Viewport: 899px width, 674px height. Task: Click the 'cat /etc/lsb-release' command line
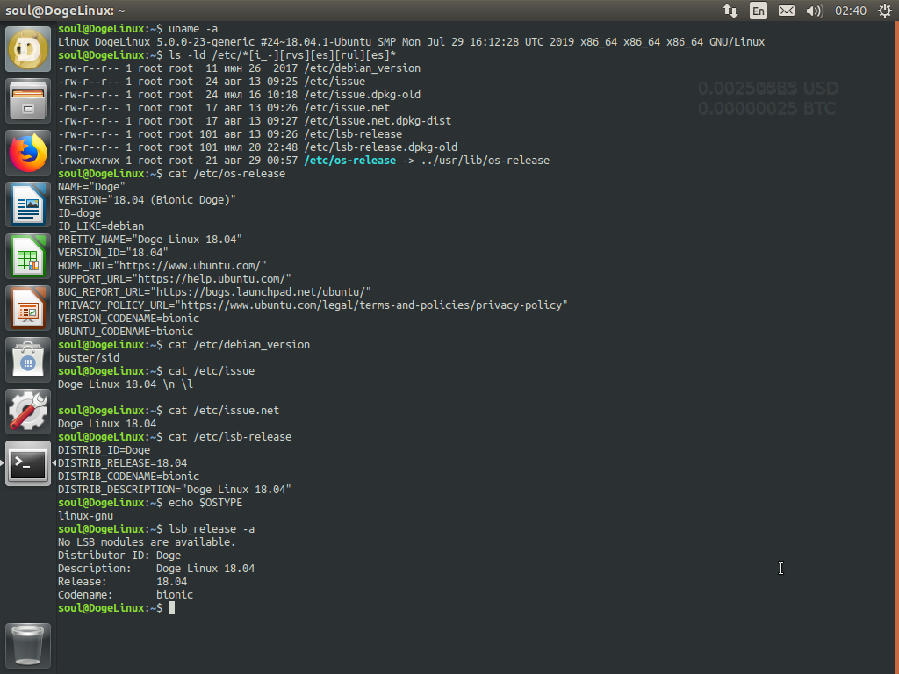tap(175, 437)
